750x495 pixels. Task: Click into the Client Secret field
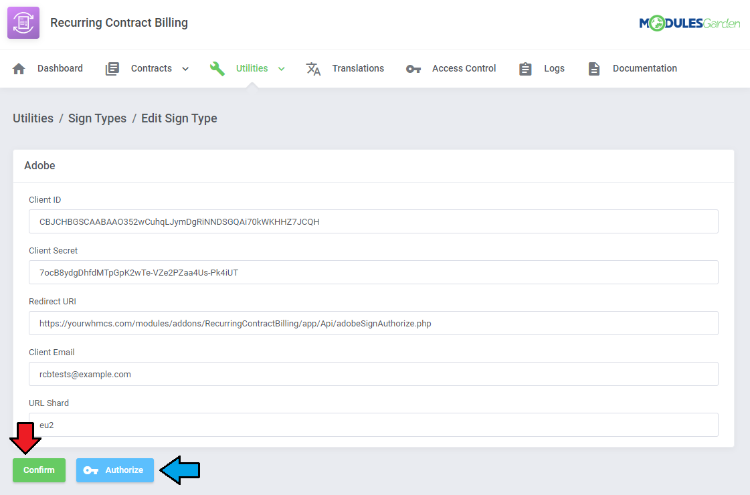373,272
